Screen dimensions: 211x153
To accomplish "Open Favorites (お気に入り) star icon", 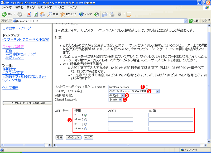I will point(63,14).
